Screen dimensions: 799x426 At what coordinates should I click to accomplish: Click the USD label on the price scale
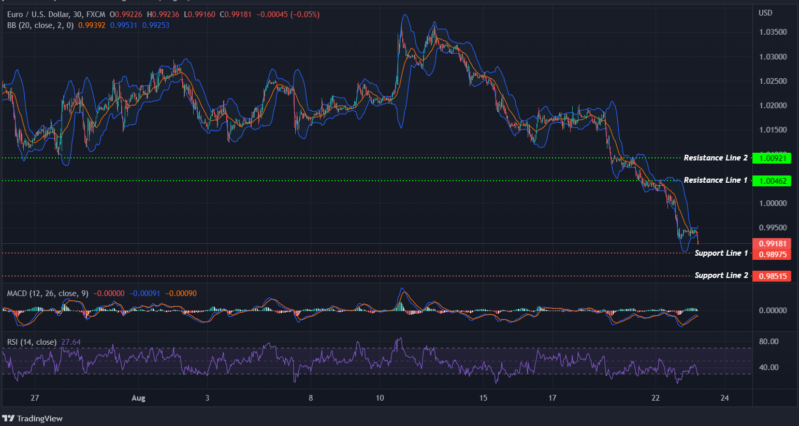click(766, 13)
